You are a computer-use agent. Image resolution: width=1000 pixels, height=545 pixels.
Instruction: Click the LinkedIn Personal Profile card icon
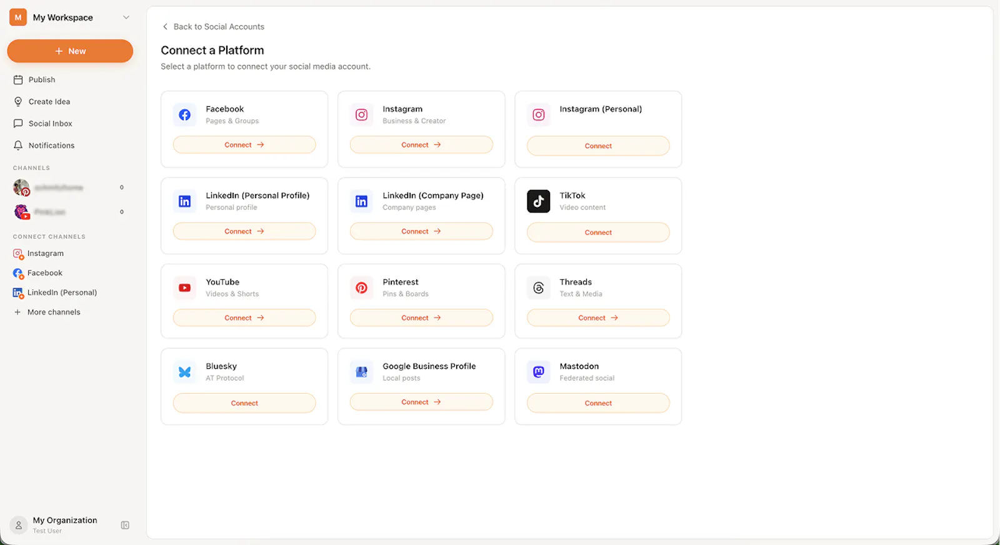click(x=184, y=201)
